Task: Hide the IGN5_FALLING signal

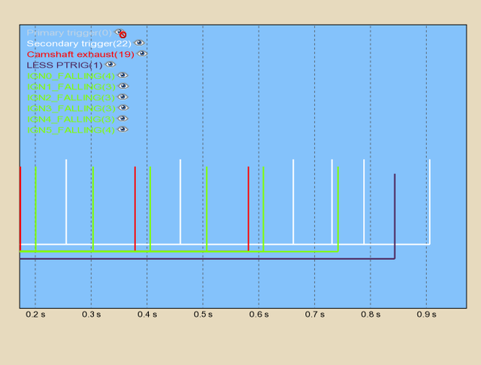Action: (x=123, y=130)
